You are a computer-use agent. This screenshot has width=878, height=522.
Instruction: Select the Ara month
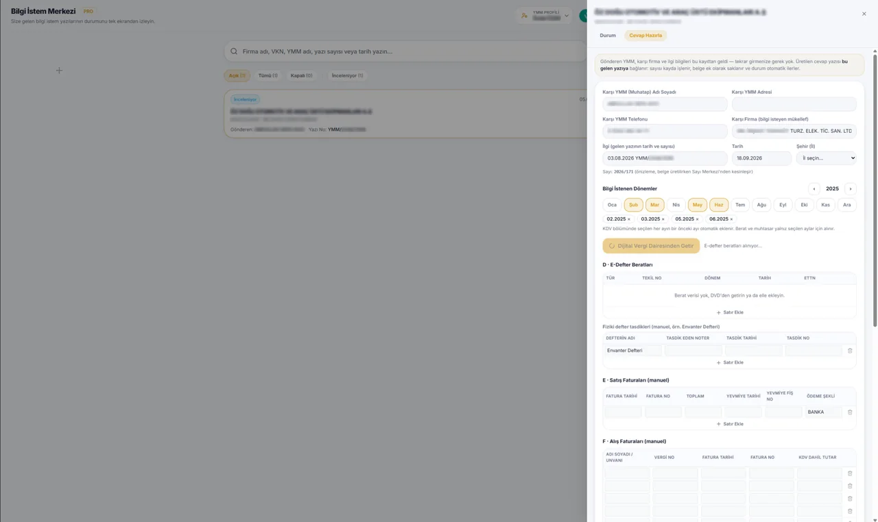847,205
